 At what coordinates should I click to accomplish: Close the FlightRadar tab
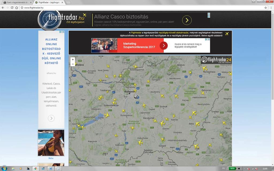(x=62, y=2)
